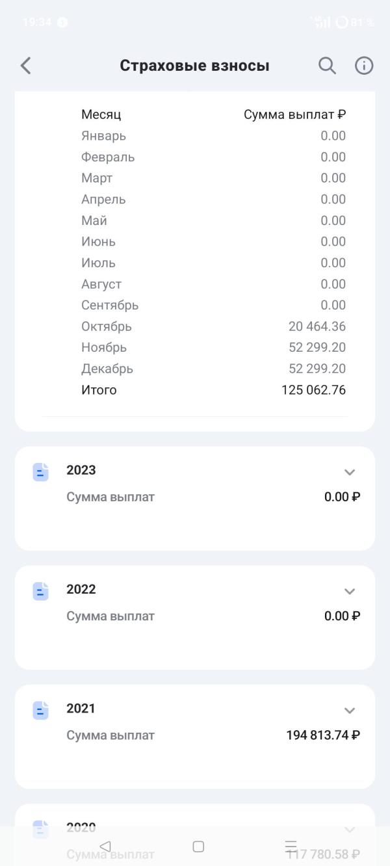The height and width of the screenshot is (866, 390).
Task: Tap the 2021 total 194 813.74 ₽
Action: click(323, 735)
